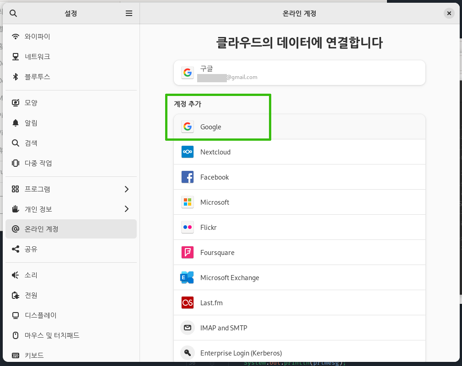Screen dimensions: 462x366
Task: Click IMAP and SMTP label text
Action: [224, 328]
